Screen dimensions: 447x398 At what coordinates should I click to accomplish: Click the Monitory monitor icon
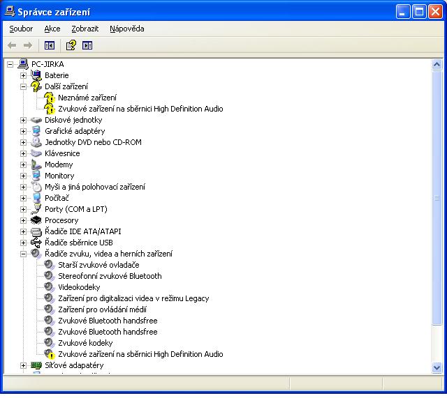point(36,176)
